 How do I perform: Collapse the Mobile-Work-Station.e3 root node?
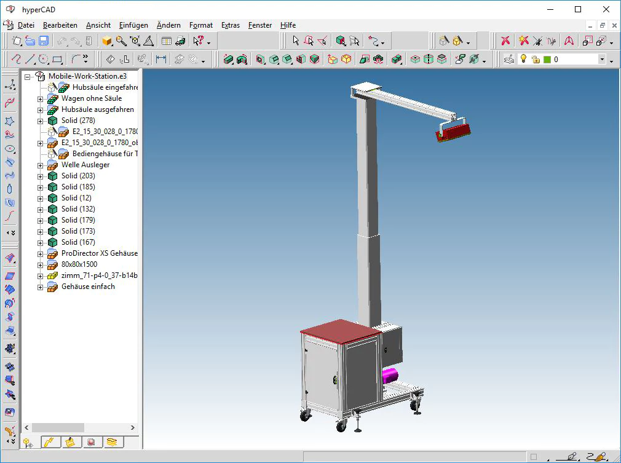[28, 76]
